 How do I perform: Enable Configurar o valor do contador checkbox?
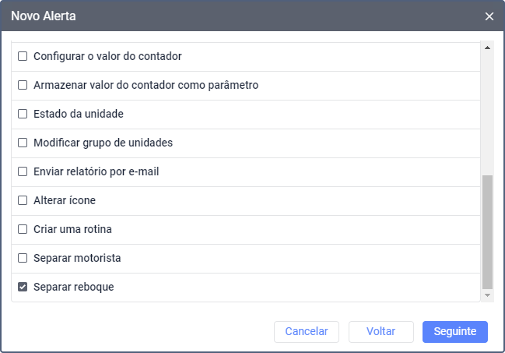(x=23, y=56)
